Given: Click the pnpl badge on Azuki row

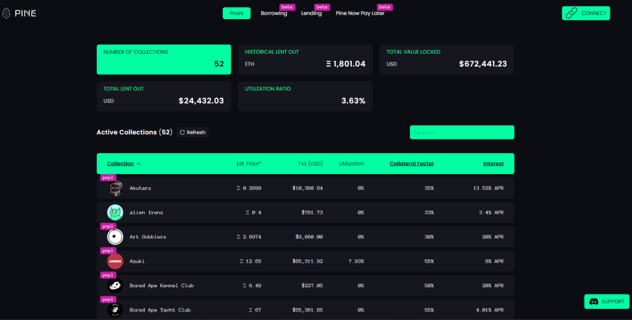Looking at the screenshot, I should click(108, 251).
